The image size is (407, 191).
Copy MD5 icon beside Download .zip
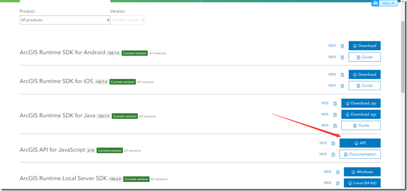point(335,104)
